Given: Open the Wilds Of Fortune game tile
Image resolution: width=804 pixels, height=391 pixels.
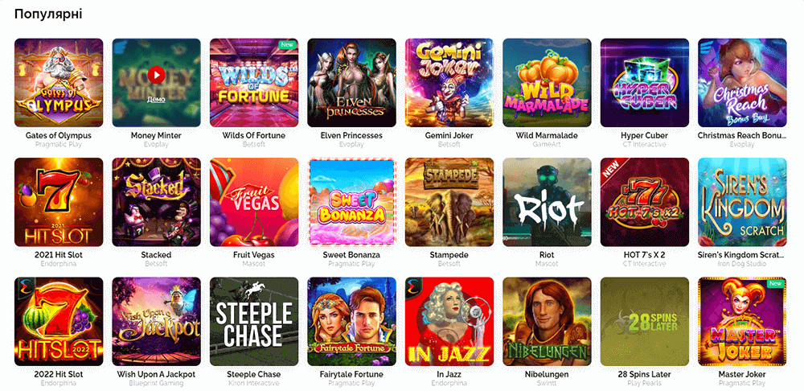Looking at the screenshot, I should click(254, 83).
